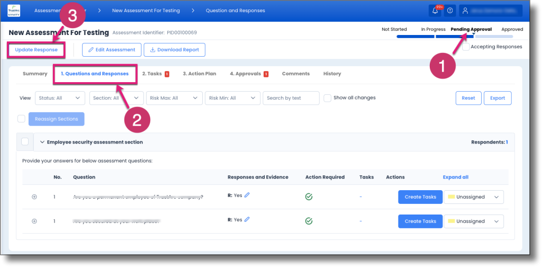Click the red badge on the Tasks tab
Viewport: 542px width, 267px height.
point(167,74)
